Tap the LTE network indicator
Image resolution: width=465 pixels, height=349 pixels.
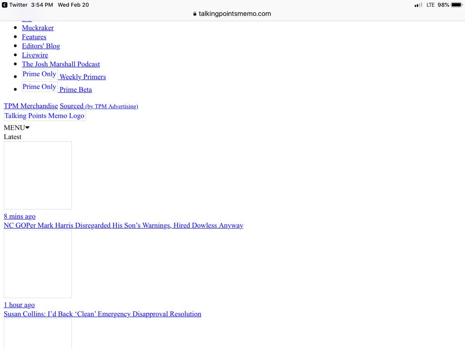coord(430,5)
